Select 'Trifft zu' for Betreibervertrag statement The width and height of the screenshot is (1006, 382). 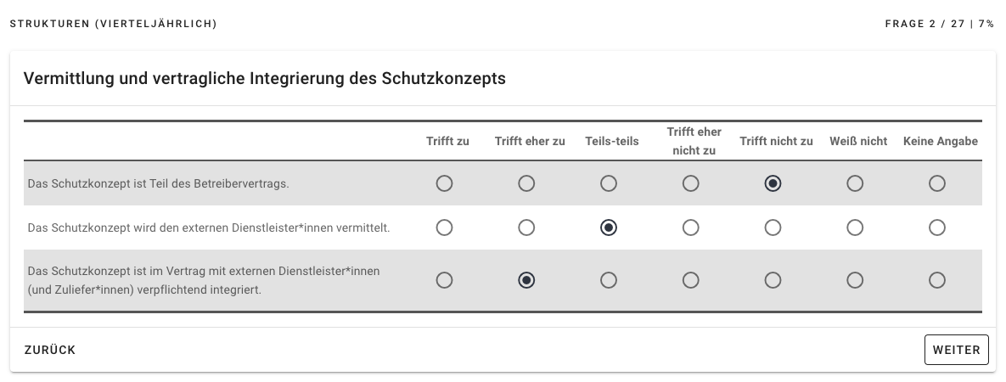pyautogui.click(x=444, y=183)
